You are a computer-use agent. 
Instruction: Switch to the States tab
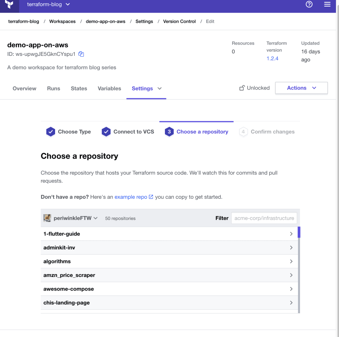point(79,89)
